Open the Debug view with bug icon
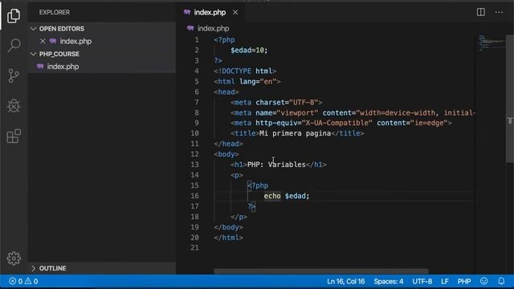Image resolution: width=514 pixels, height=289 pixels. coord(14,105)
